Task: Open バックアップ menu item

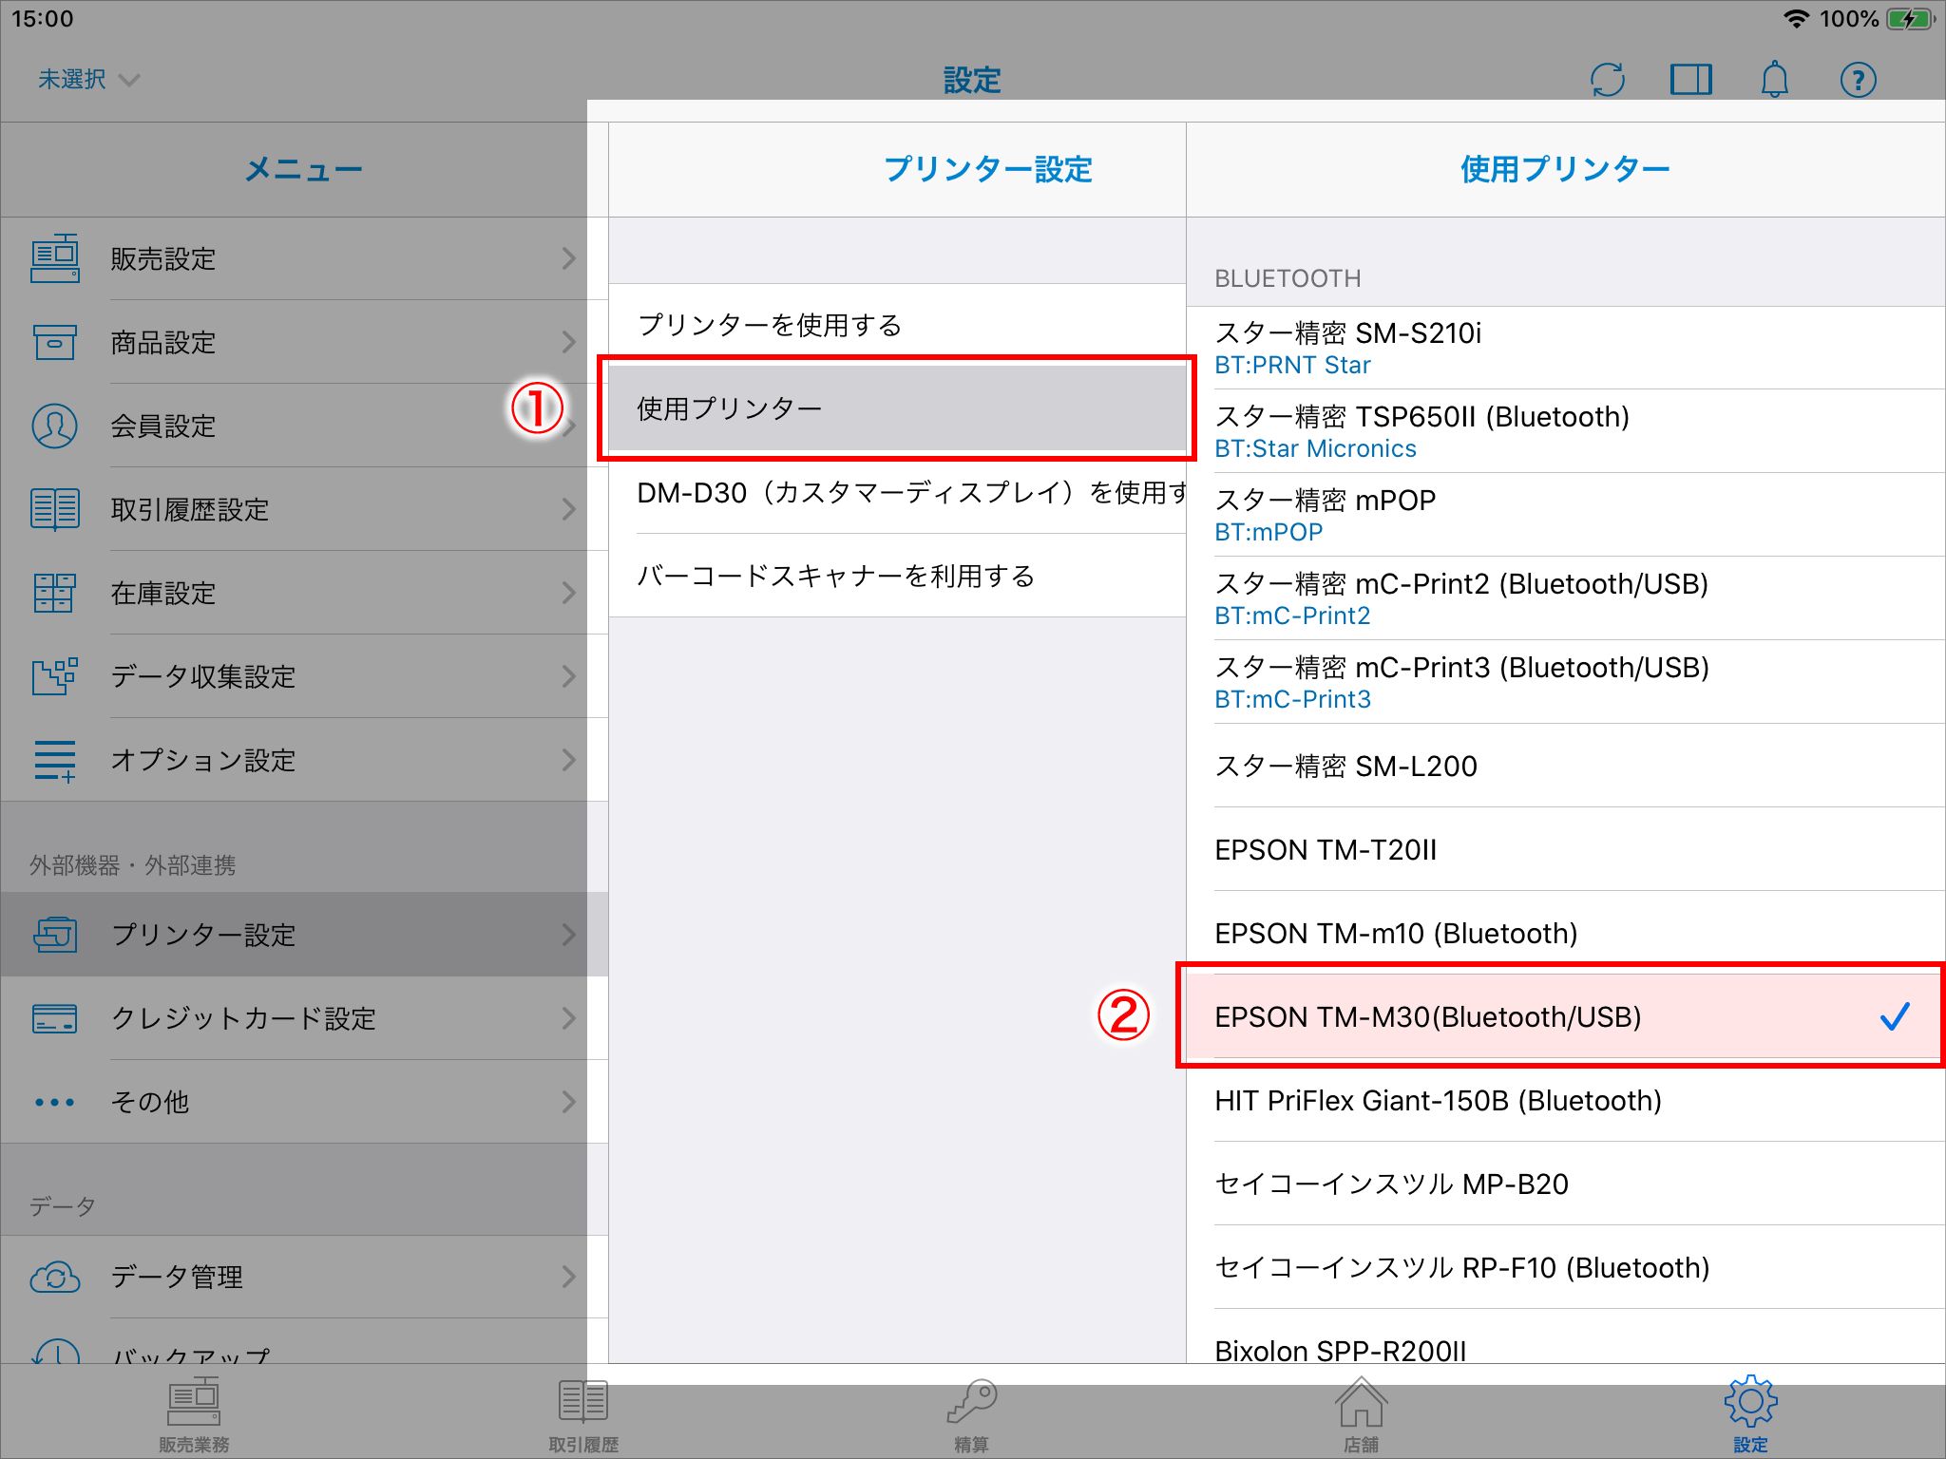Action: click(x=304, y=1343)
